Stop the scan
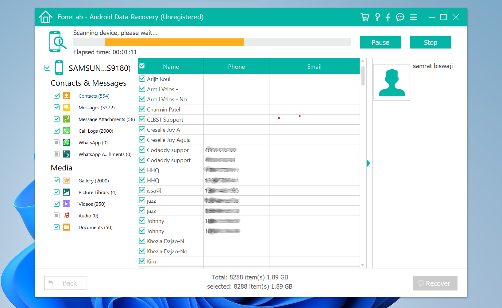Screen dimensions: 502x308 [431, 42]
